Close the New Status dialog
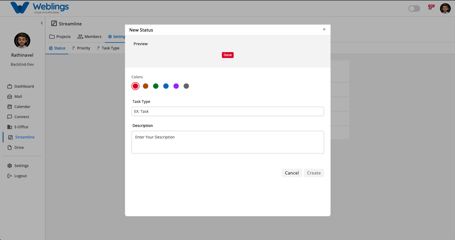This screenshot has width=455, height=240. 324,29
